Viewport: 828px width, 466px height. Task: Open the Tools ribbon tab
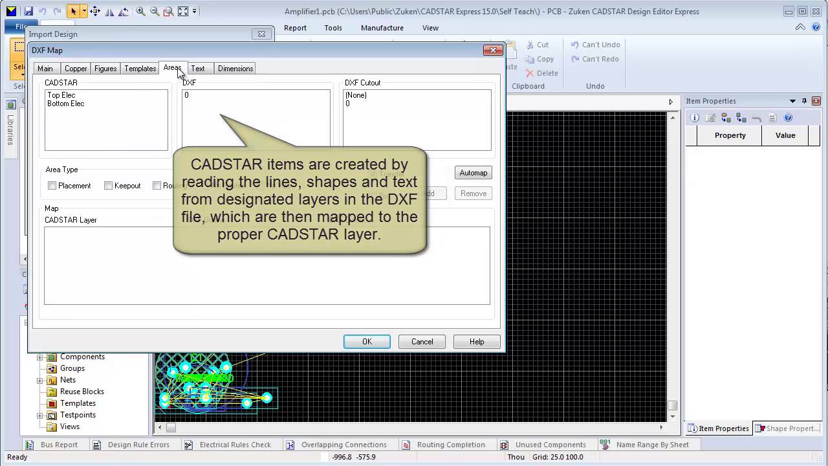tap(333, 28)
